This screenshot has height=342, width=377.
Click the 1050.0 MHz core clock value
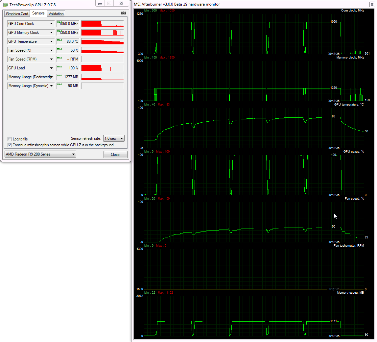pyautogui.click(x=68, y=24)
